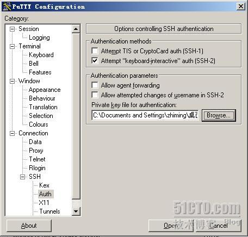Click the category tree scrollbar thumb
248x237 pixels.
point(76,116)
